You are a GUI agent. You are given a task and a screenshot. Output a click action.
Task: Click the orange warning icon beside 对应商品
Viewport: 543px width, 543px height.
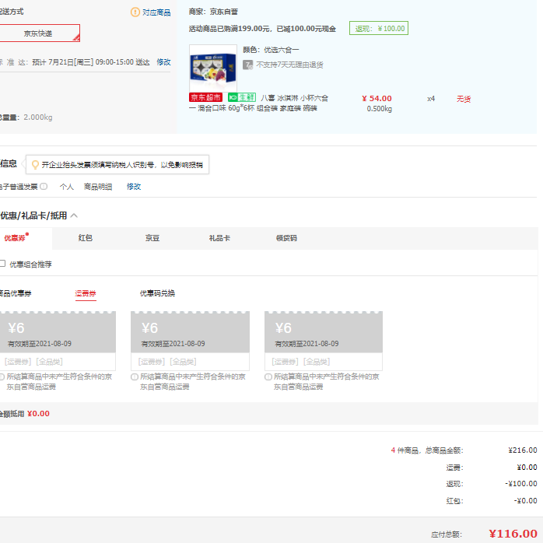135,12
